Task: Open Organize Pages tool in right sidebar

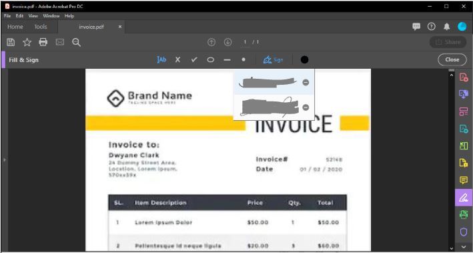Action: point(464,111)
